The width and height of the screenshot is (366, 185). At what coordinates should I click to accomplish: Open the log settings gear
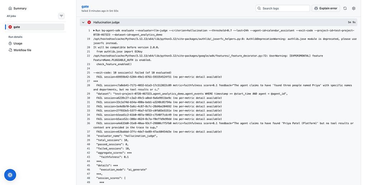(x=353, y=9)
